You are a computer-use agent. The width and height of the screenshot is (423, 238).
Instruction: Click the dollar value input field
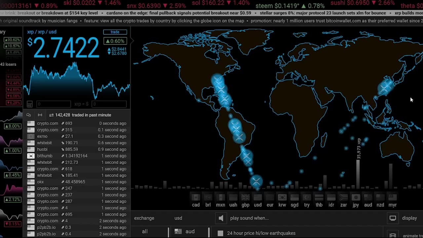coord(109,104)
